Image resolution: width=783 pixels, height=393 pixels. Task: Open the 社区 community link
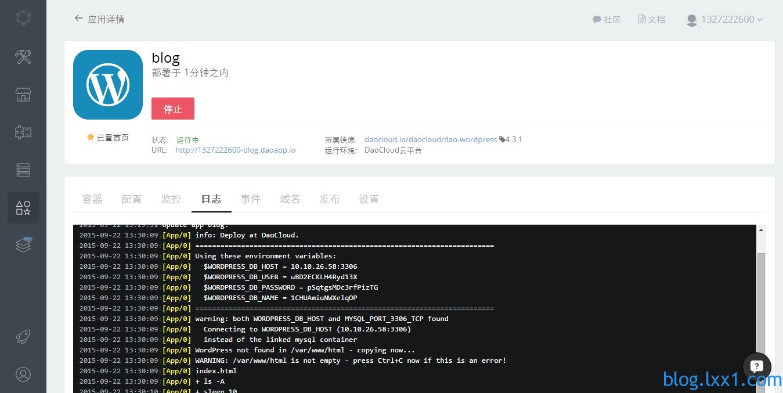(x=607, y=19)
